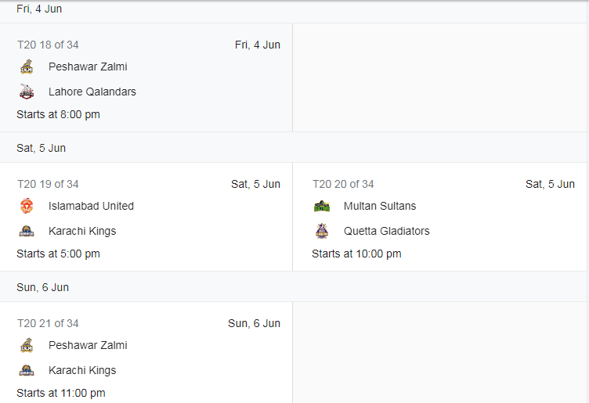Open T20 21 of 34 match
The image size is (589, 403).
coord(146,352)
